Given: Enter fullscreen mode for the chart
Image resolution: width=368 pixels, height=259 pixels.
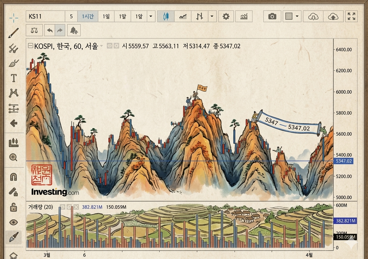Looking at the screenshot, I should tap(351, 16).
